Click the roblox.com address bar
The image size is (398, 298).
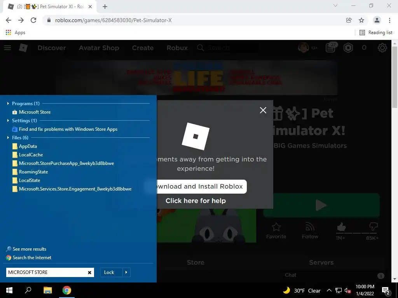pyautogui.click(x=193, y=20)
